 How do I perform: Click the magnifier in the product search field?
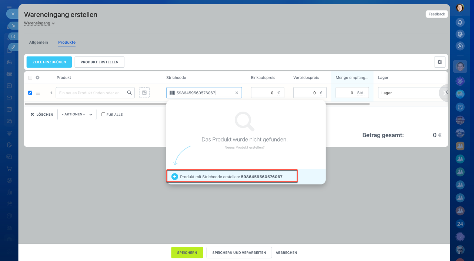point(129,93)
